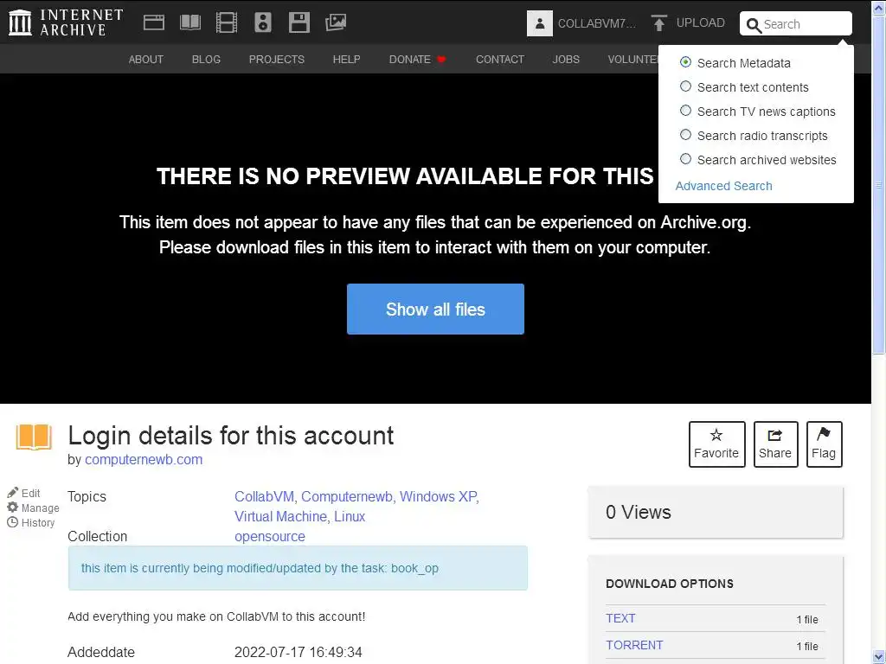Open the COLLABVM7 account menu
Screen dimensions: 886x664
coord(597,23)
